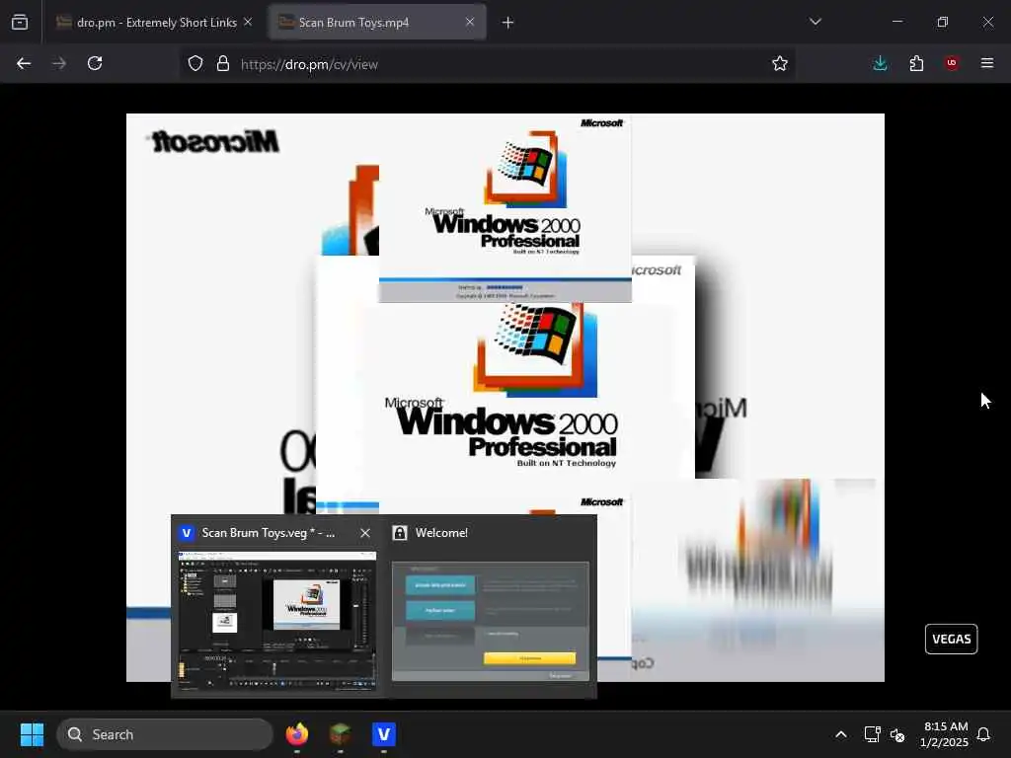Select the Scan Brum Toys.veg VEGAS preview thumbnail
The width and height of the screenshot is (1011, 758).
[277, 621]
